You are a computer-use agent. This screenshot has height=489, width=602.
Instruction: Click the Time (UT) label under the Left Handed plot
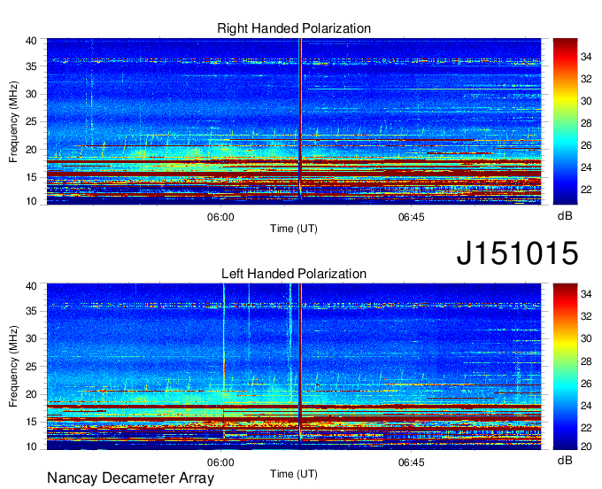pyautogui.click(x=294, y=474)
